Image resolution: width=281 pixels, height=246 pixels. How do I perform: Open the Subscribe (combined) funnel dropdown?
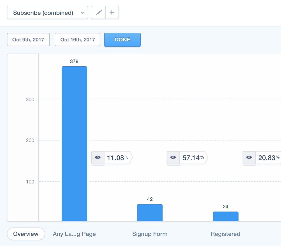(43, 13)
